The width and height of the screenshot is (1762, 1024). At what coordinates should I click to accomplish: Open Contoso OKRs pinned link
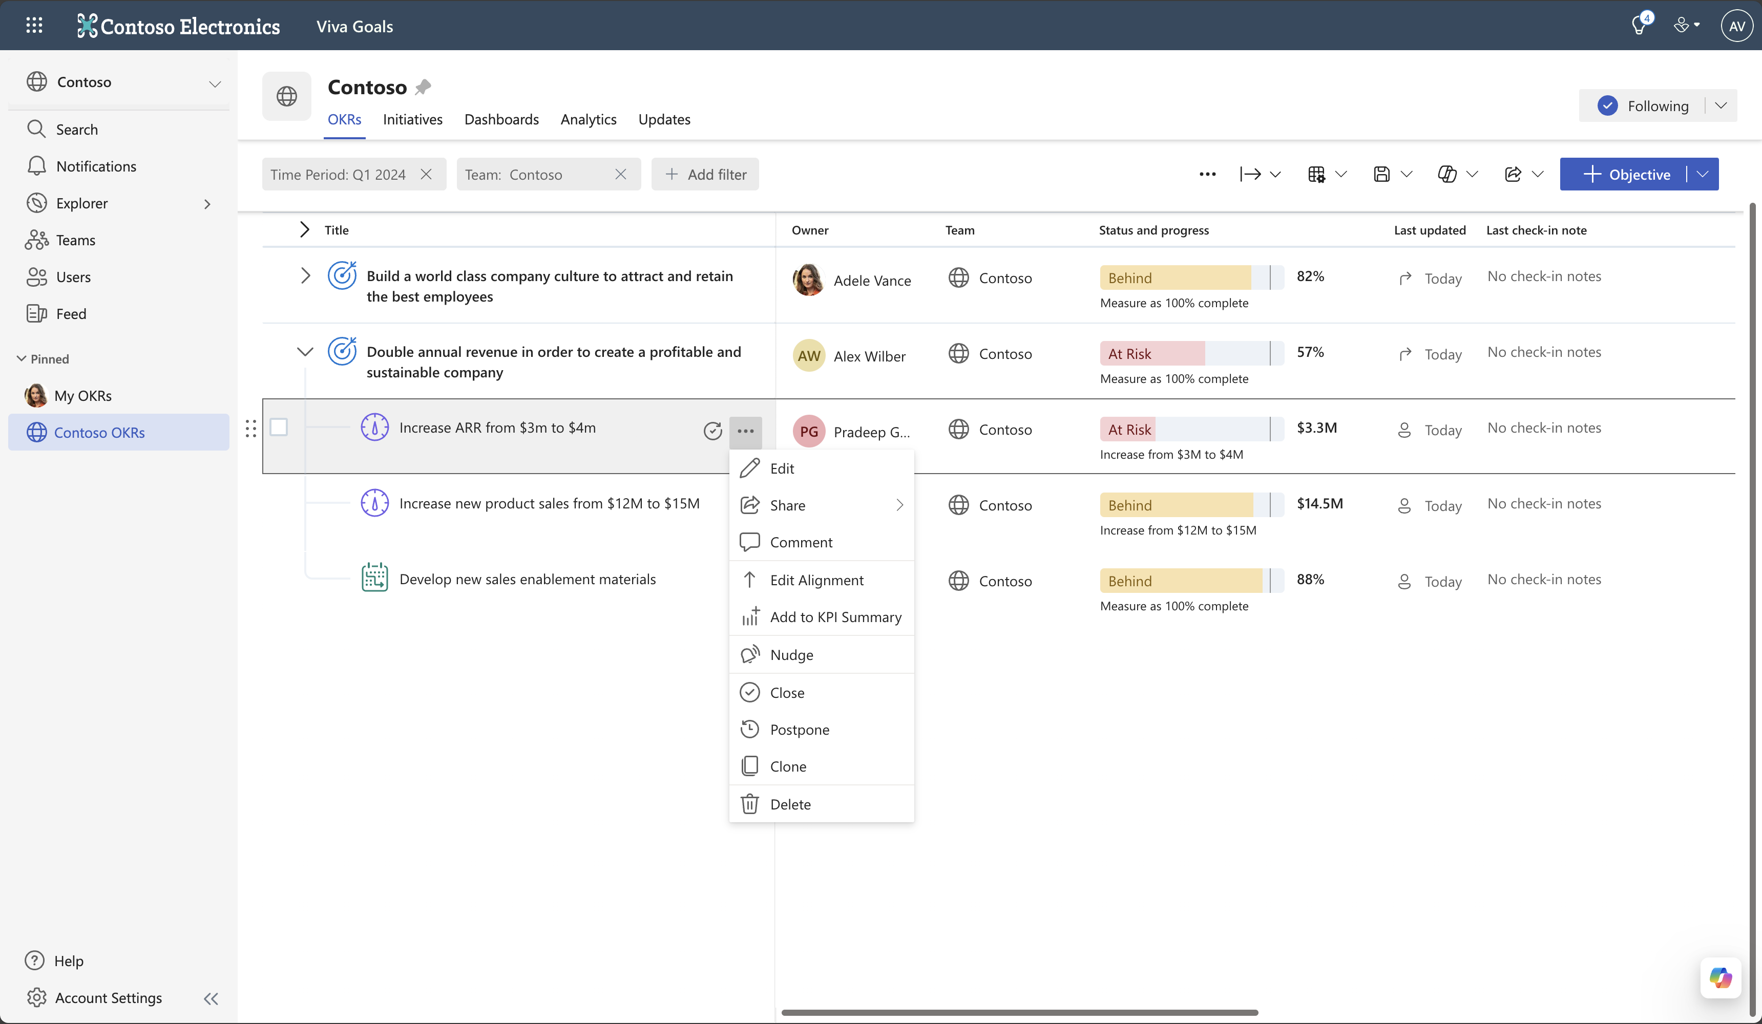point(119,433)
